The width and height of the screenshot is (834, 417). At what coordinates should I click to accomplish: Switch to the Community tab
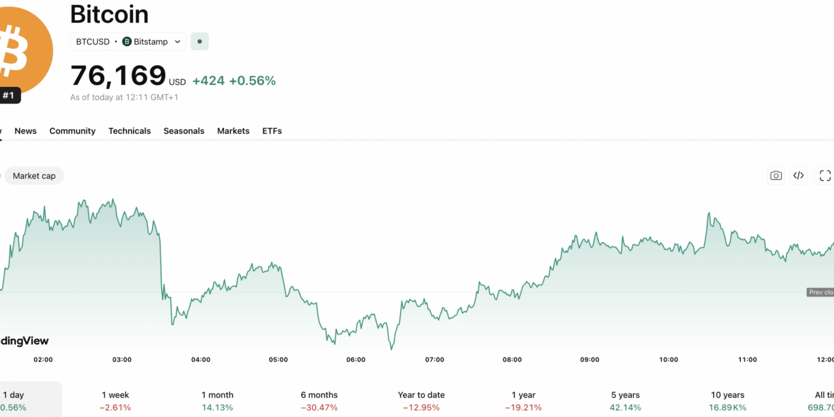(x=72, y=131)
